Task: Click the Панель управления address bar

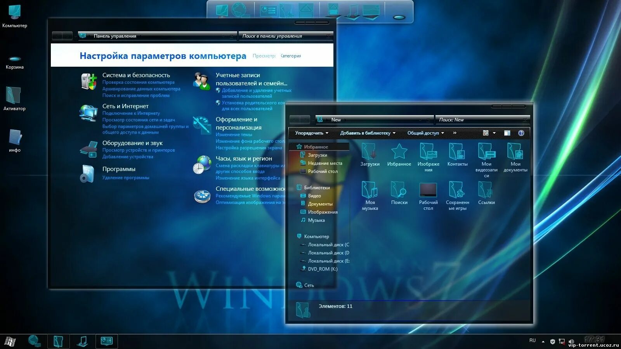Action: [x=157, y=36]
